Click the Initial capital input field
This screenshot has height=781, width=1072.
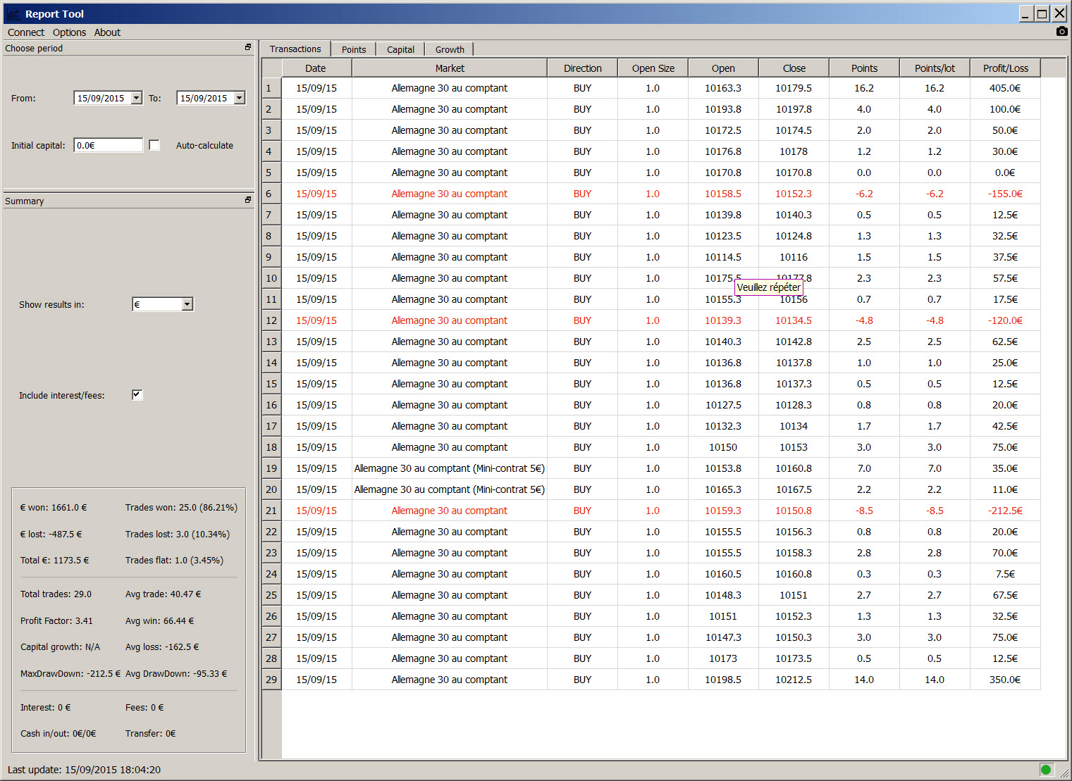[108, 145]
